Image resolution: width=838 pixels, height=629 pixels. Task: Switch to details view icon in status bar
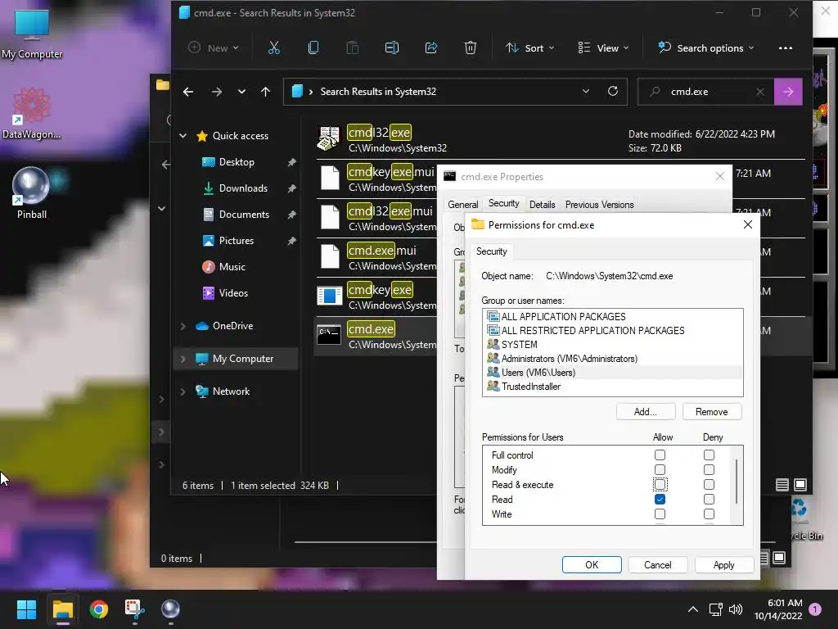pos(782,485)
